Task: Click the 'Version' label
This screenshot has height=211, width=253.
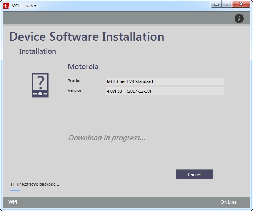Action: pos(75,90)
